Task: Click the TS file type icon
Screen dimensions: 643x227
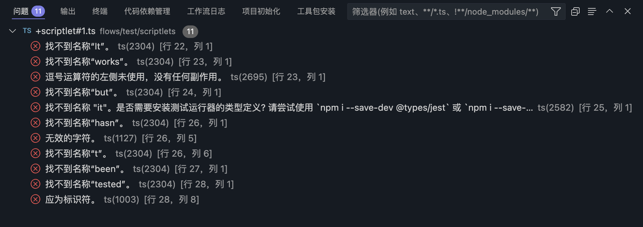Action: pyautogui.click(x=27, y=31)
